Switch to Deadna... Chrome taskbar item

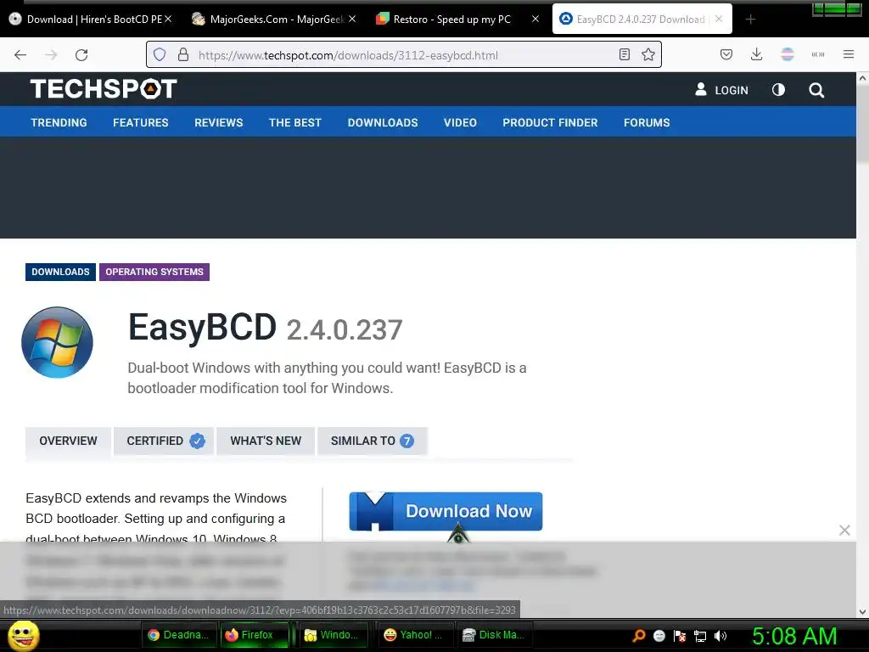[178, 635]
